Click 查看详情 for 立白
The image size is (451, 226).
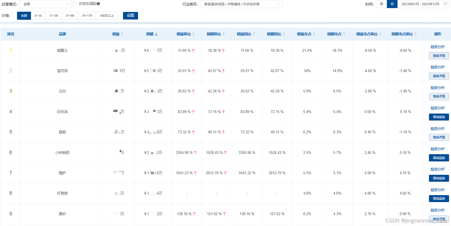439,96
